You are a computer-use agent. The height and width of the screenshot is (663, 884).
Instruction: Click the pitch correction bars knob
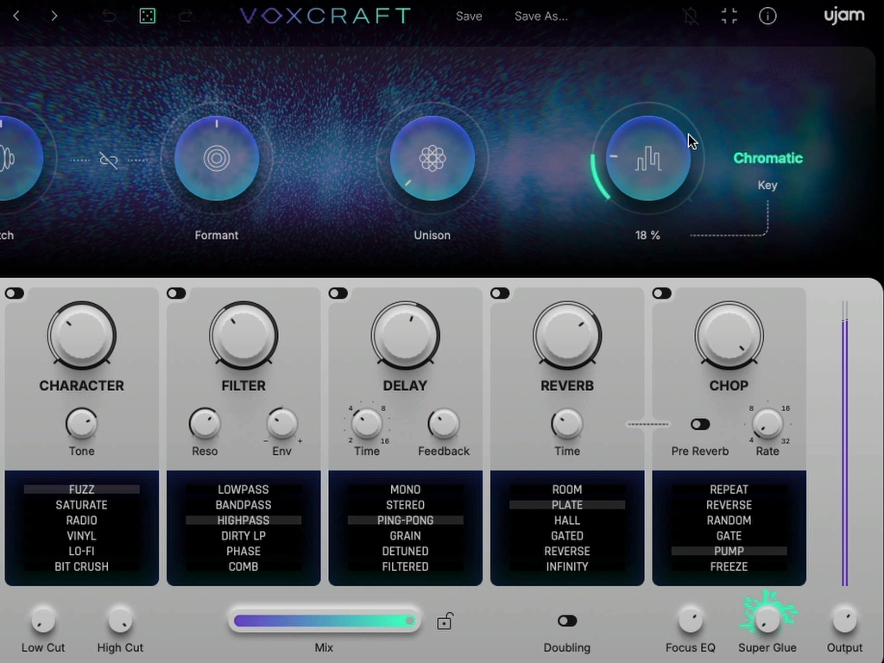(648, 159)
